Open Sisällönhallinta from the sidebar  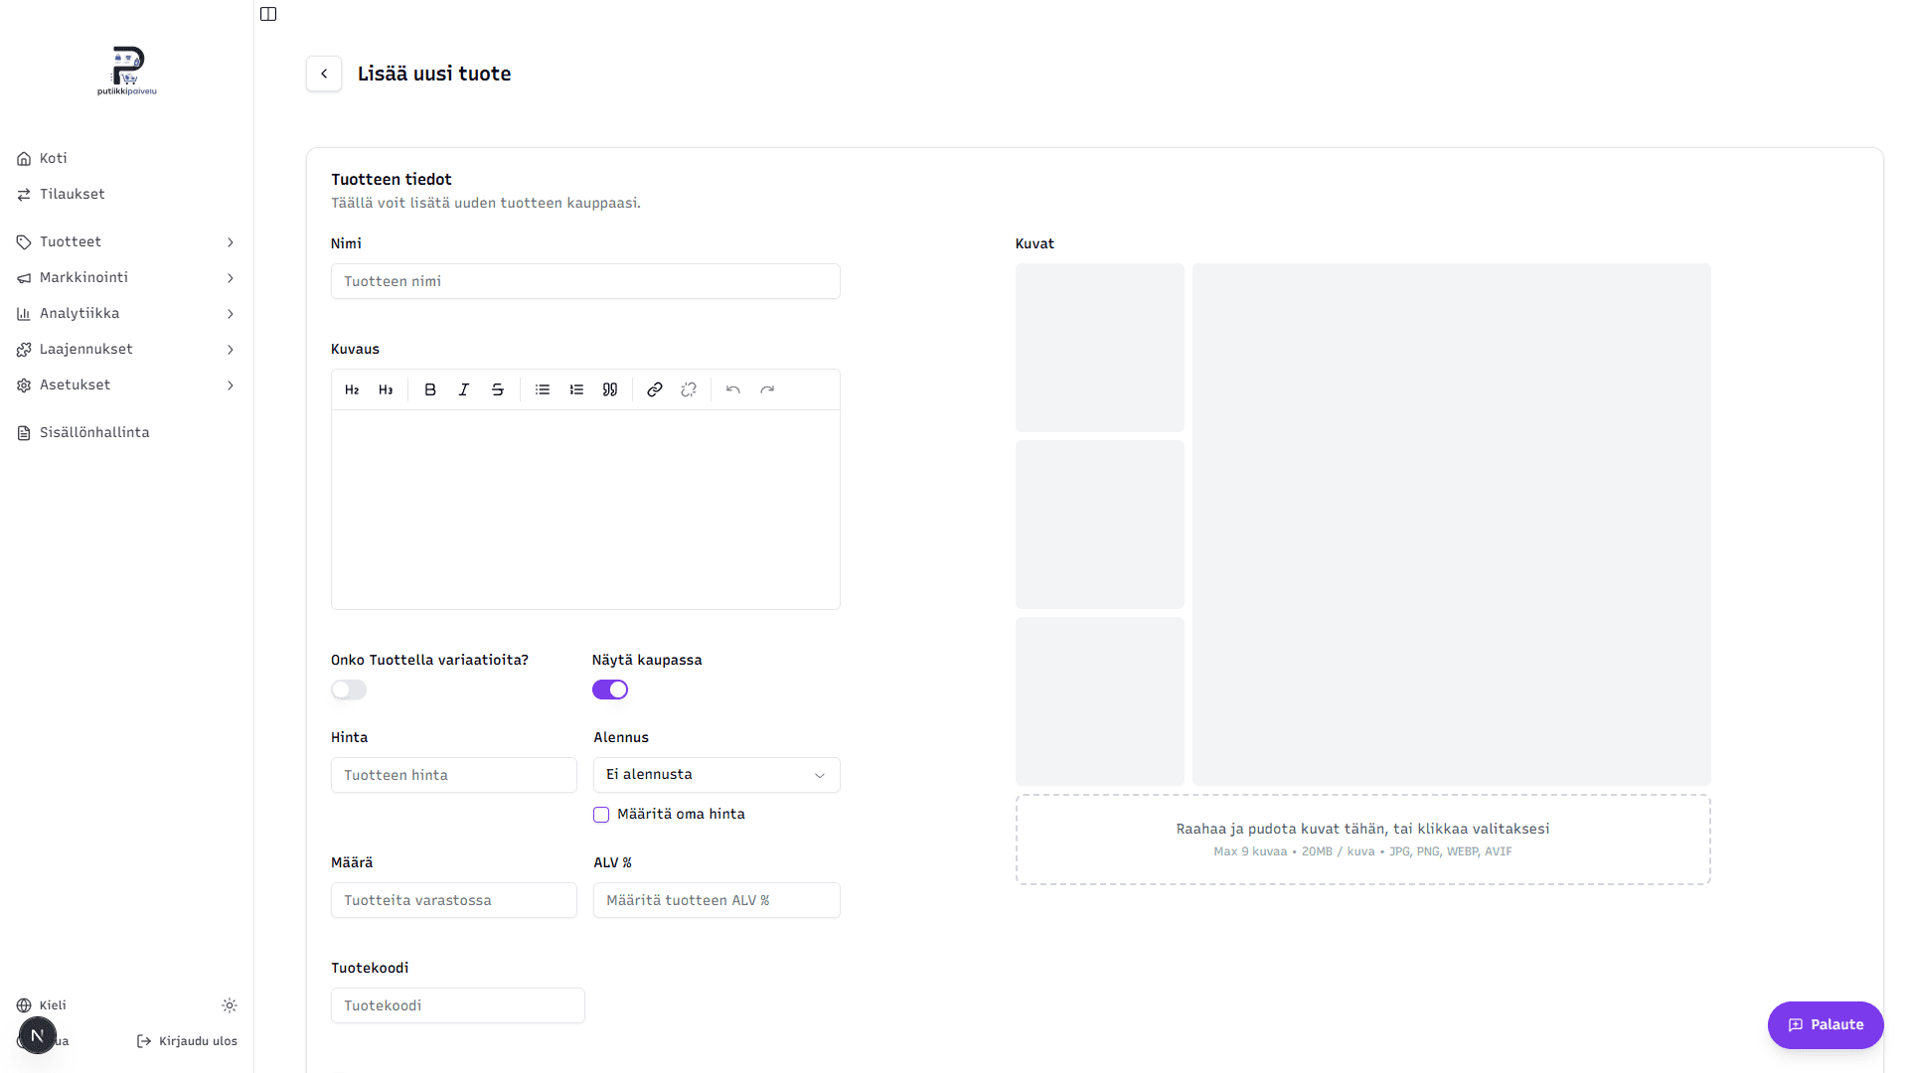click(x=127, y=432)
